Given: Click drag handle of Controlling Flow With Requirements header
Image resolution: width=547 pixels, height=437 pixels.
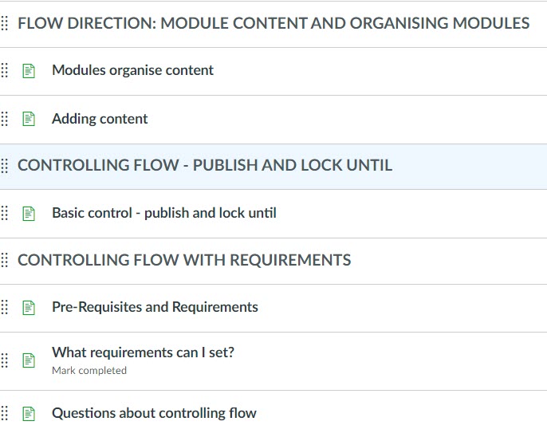Looking at the screenshot, I should click(x=5, y=260).
